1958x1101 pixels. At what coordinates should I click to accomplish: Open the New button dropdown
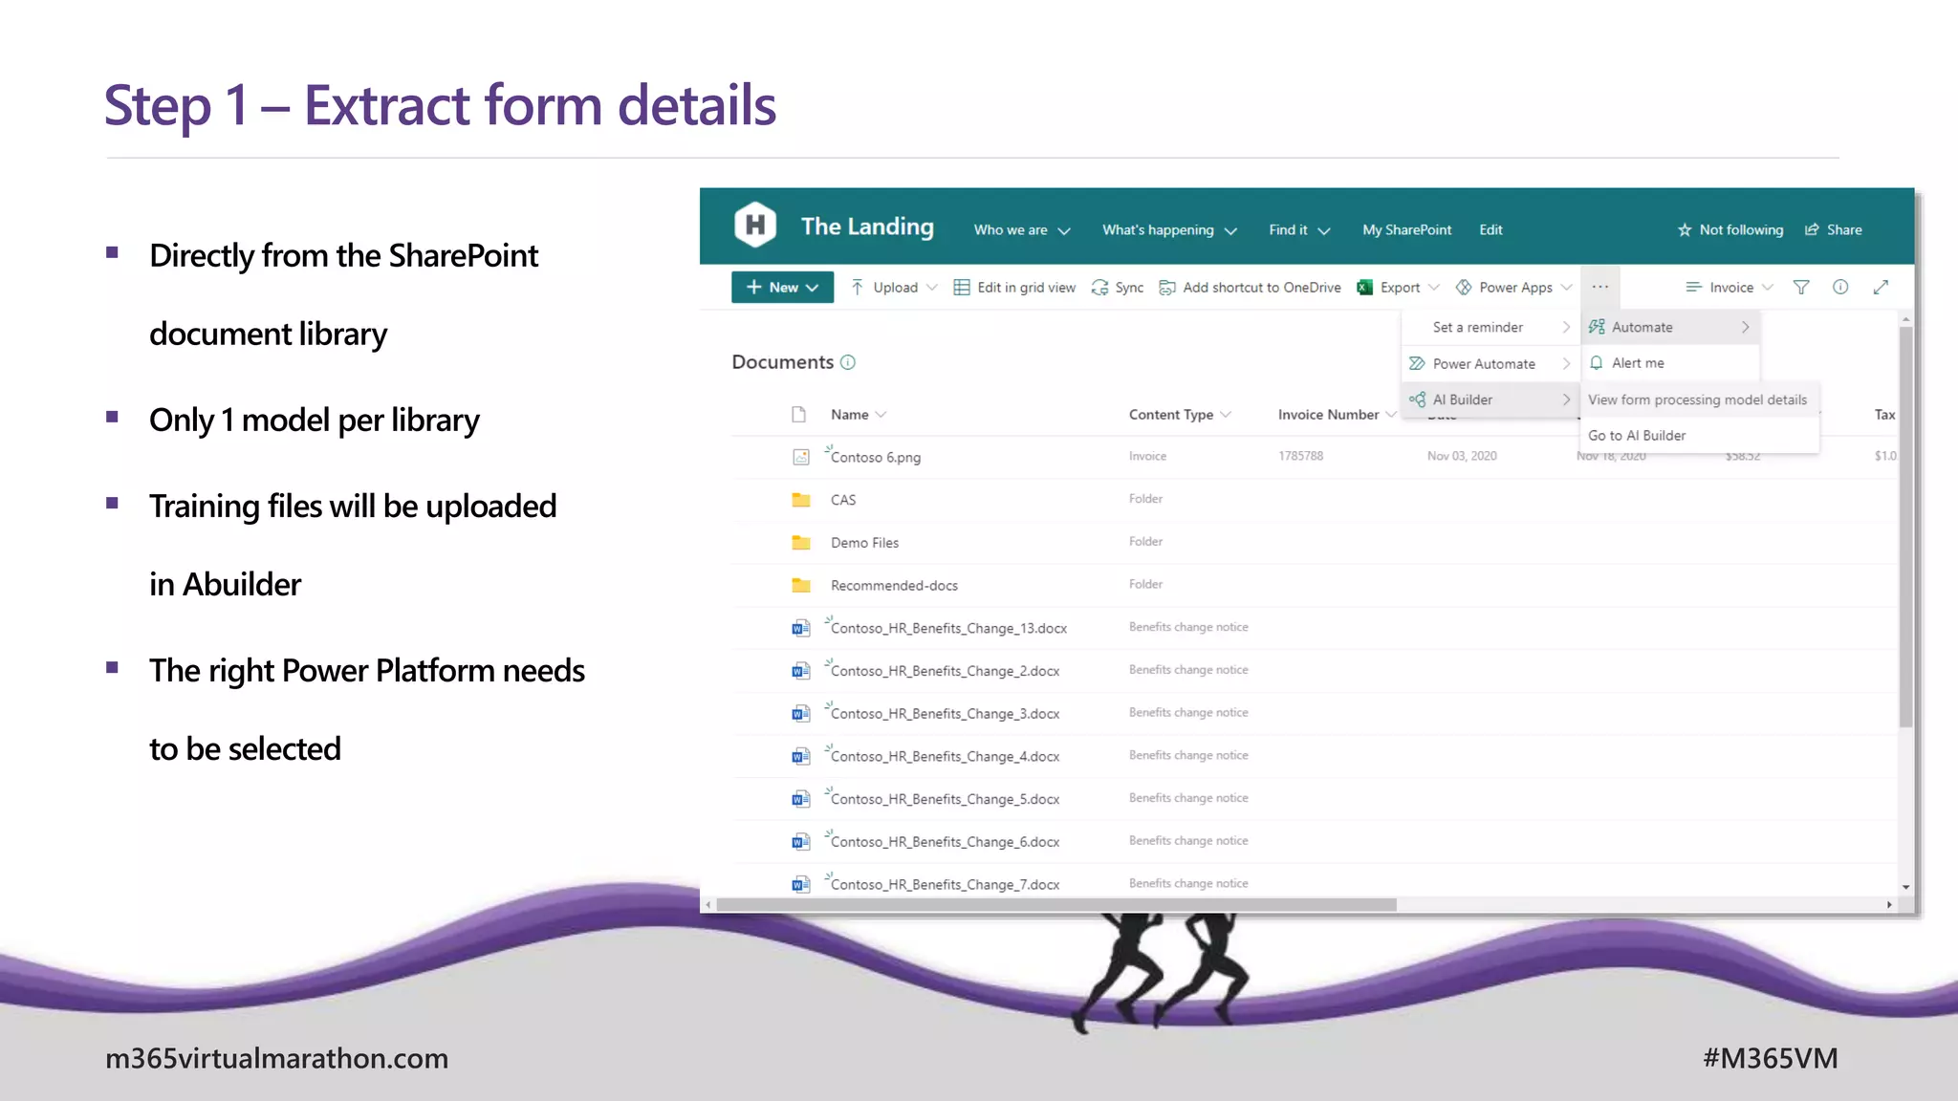813,288
